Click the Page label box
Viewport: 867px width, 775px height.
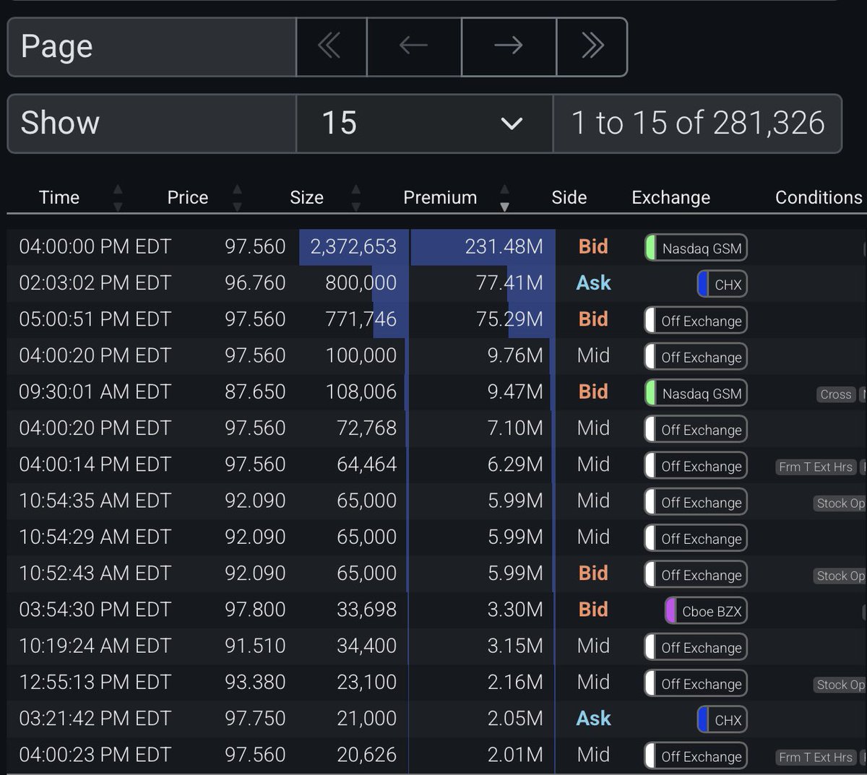(152, 47)
